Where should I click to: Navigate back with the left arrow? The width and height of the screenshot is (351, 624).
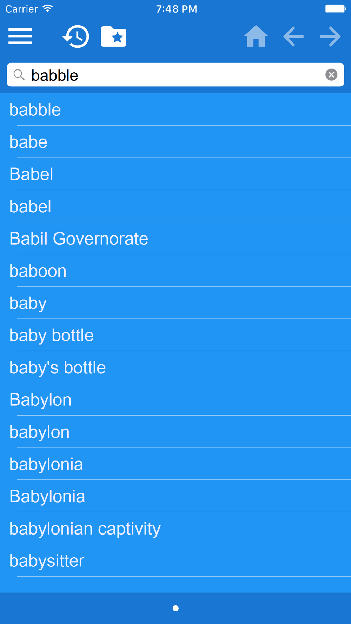click(293, 36)
